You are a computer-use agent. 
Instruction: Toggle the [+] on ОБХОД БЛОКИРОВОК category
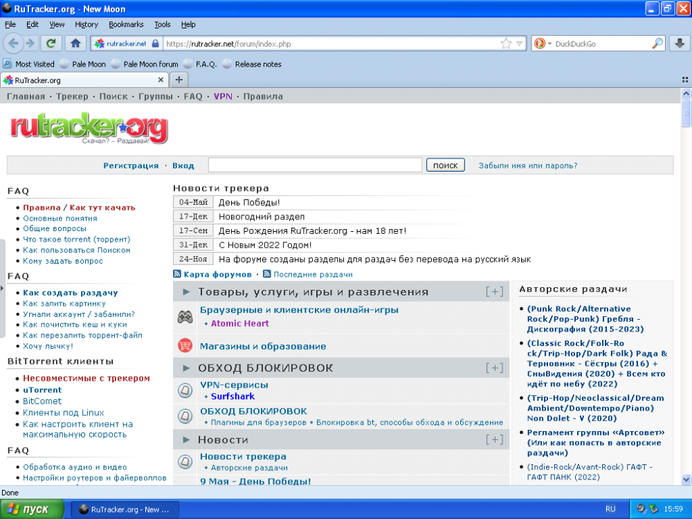tap(494, 367)
